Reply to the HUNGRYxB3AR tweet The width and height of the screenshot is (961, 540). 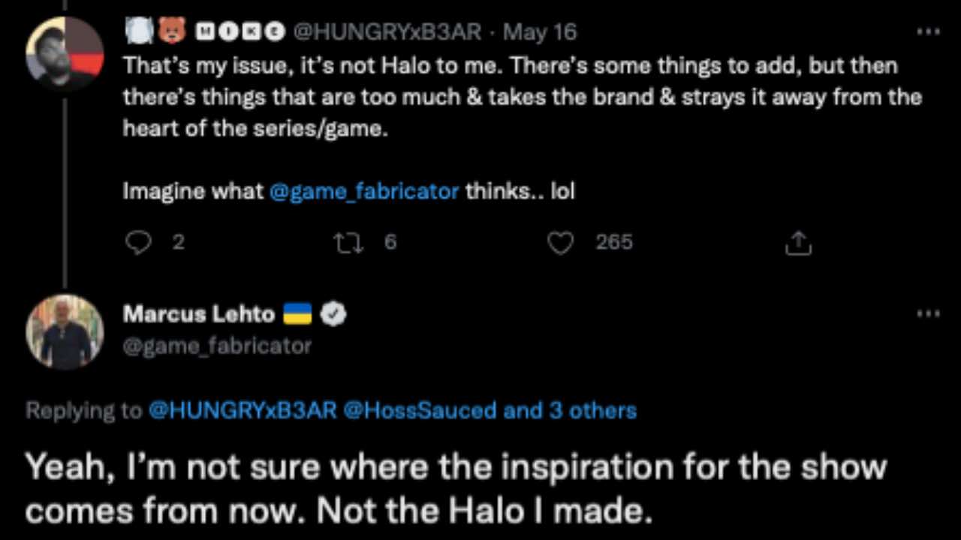coord(139,242)
